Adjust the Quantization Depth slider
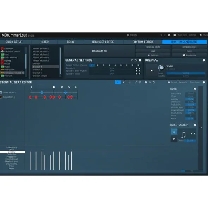The image size is (208, 208). [x=190, y=141]
